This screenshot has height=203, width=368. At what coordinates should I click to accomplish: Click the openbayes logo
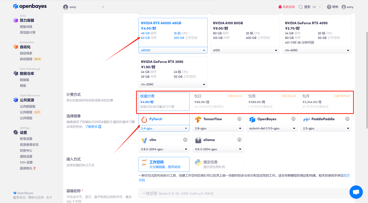[x=30, y=6]
